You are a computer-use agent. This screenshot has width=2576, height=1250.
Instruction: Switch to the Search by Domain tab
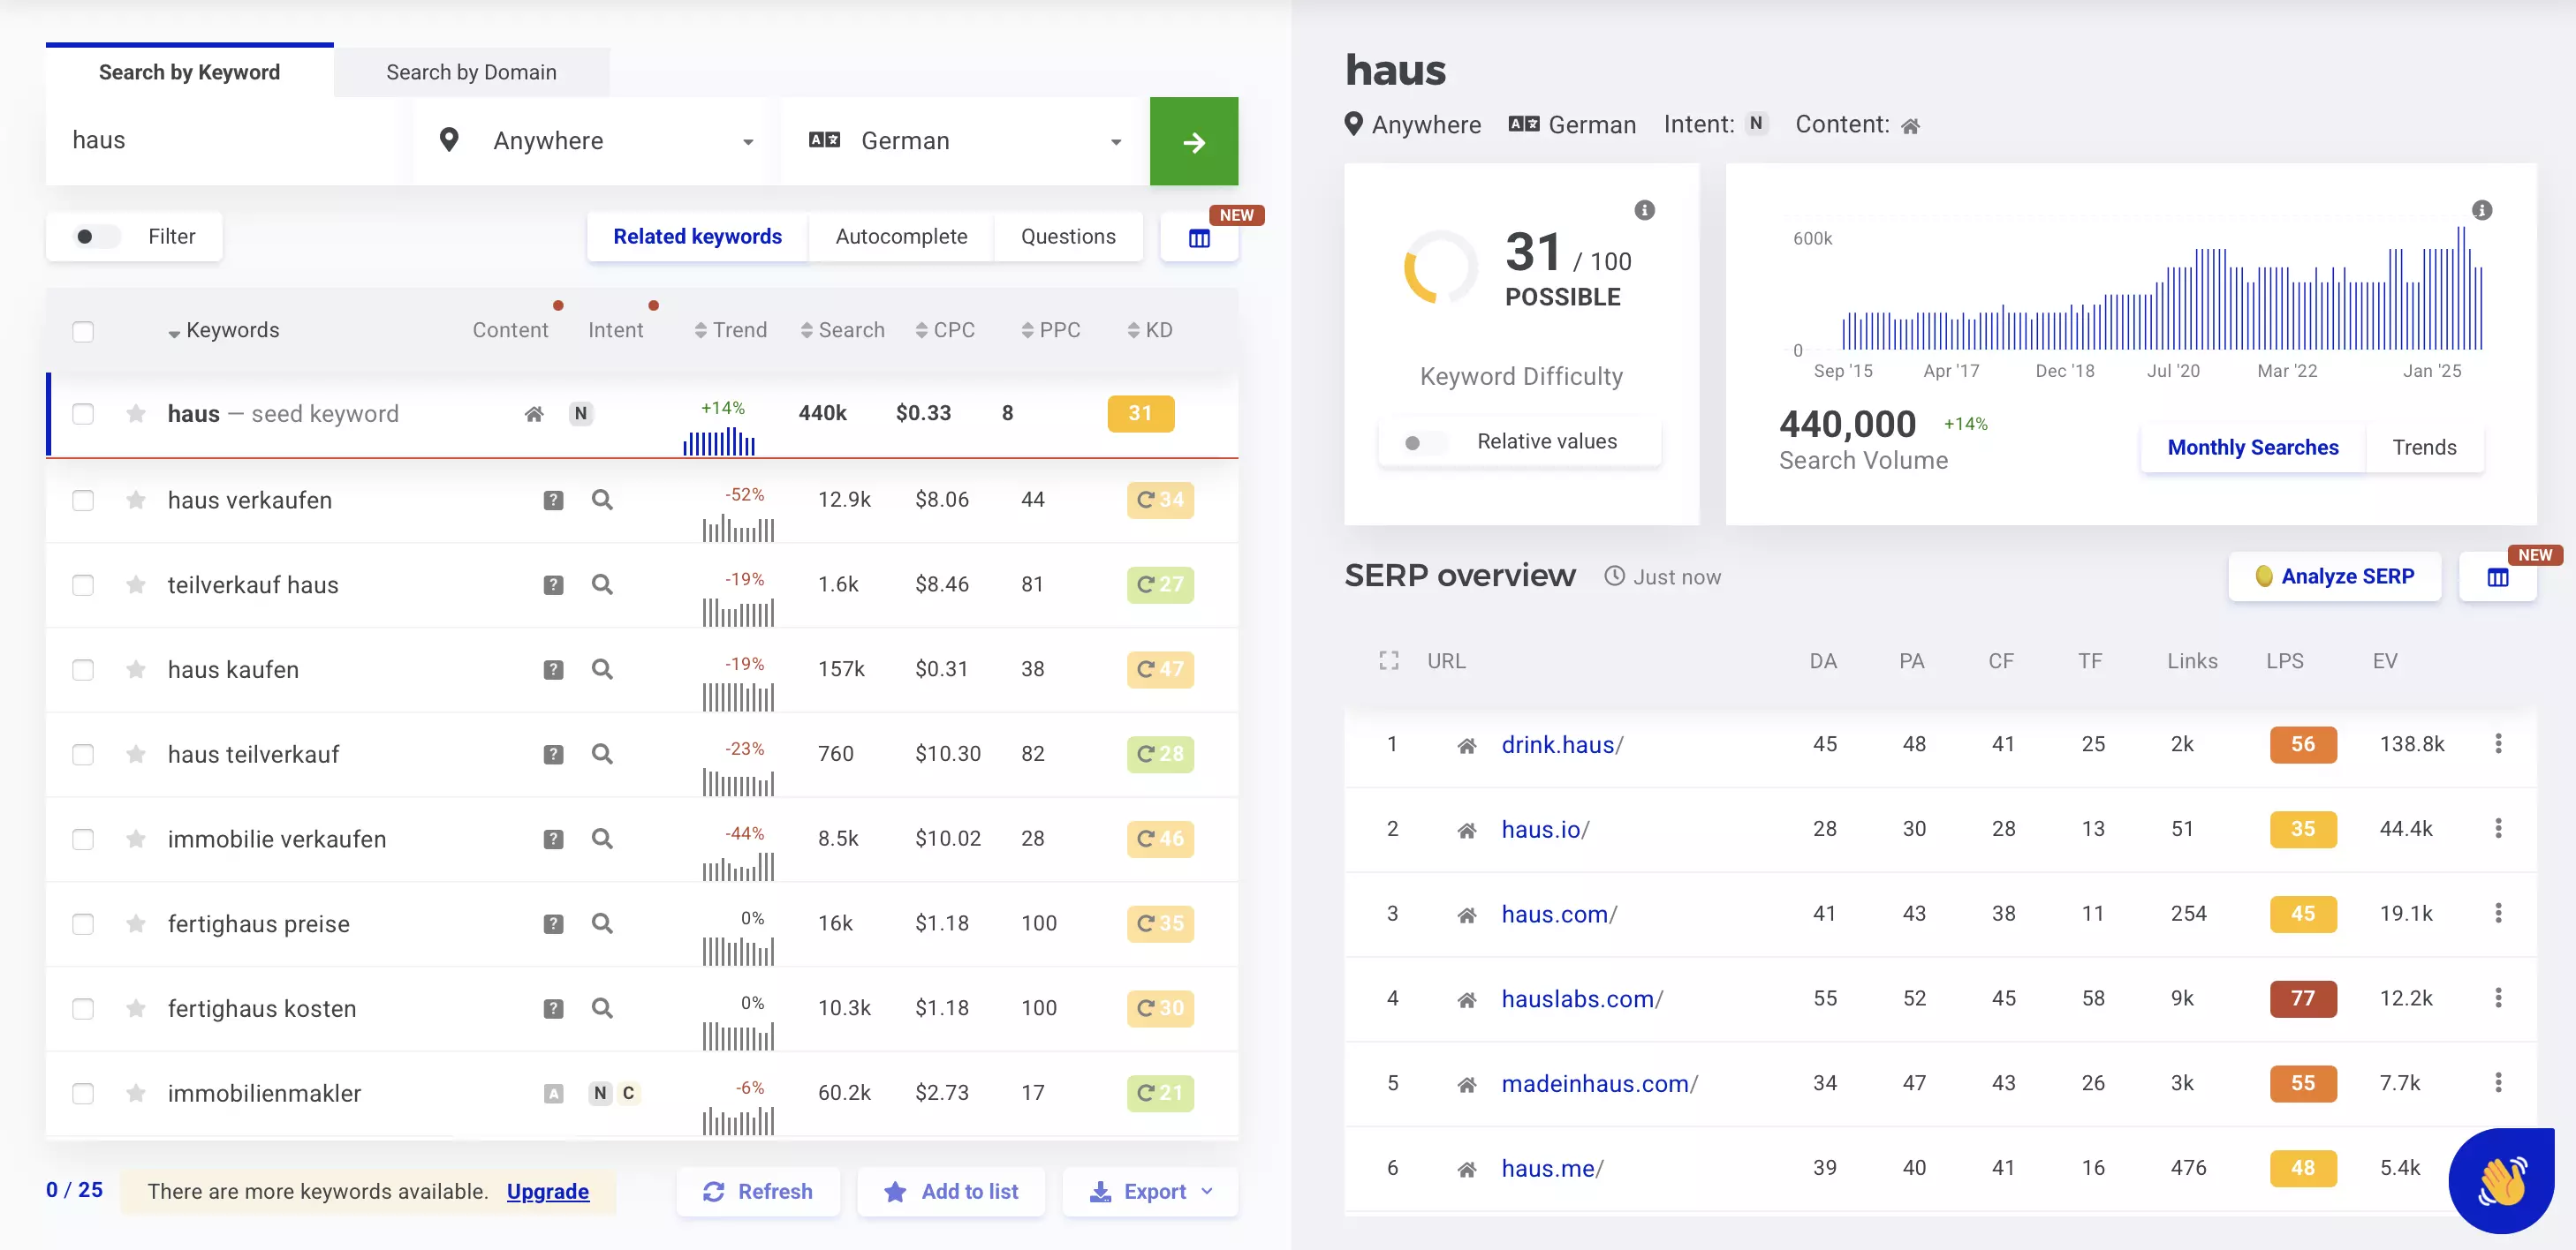[471, 71]
